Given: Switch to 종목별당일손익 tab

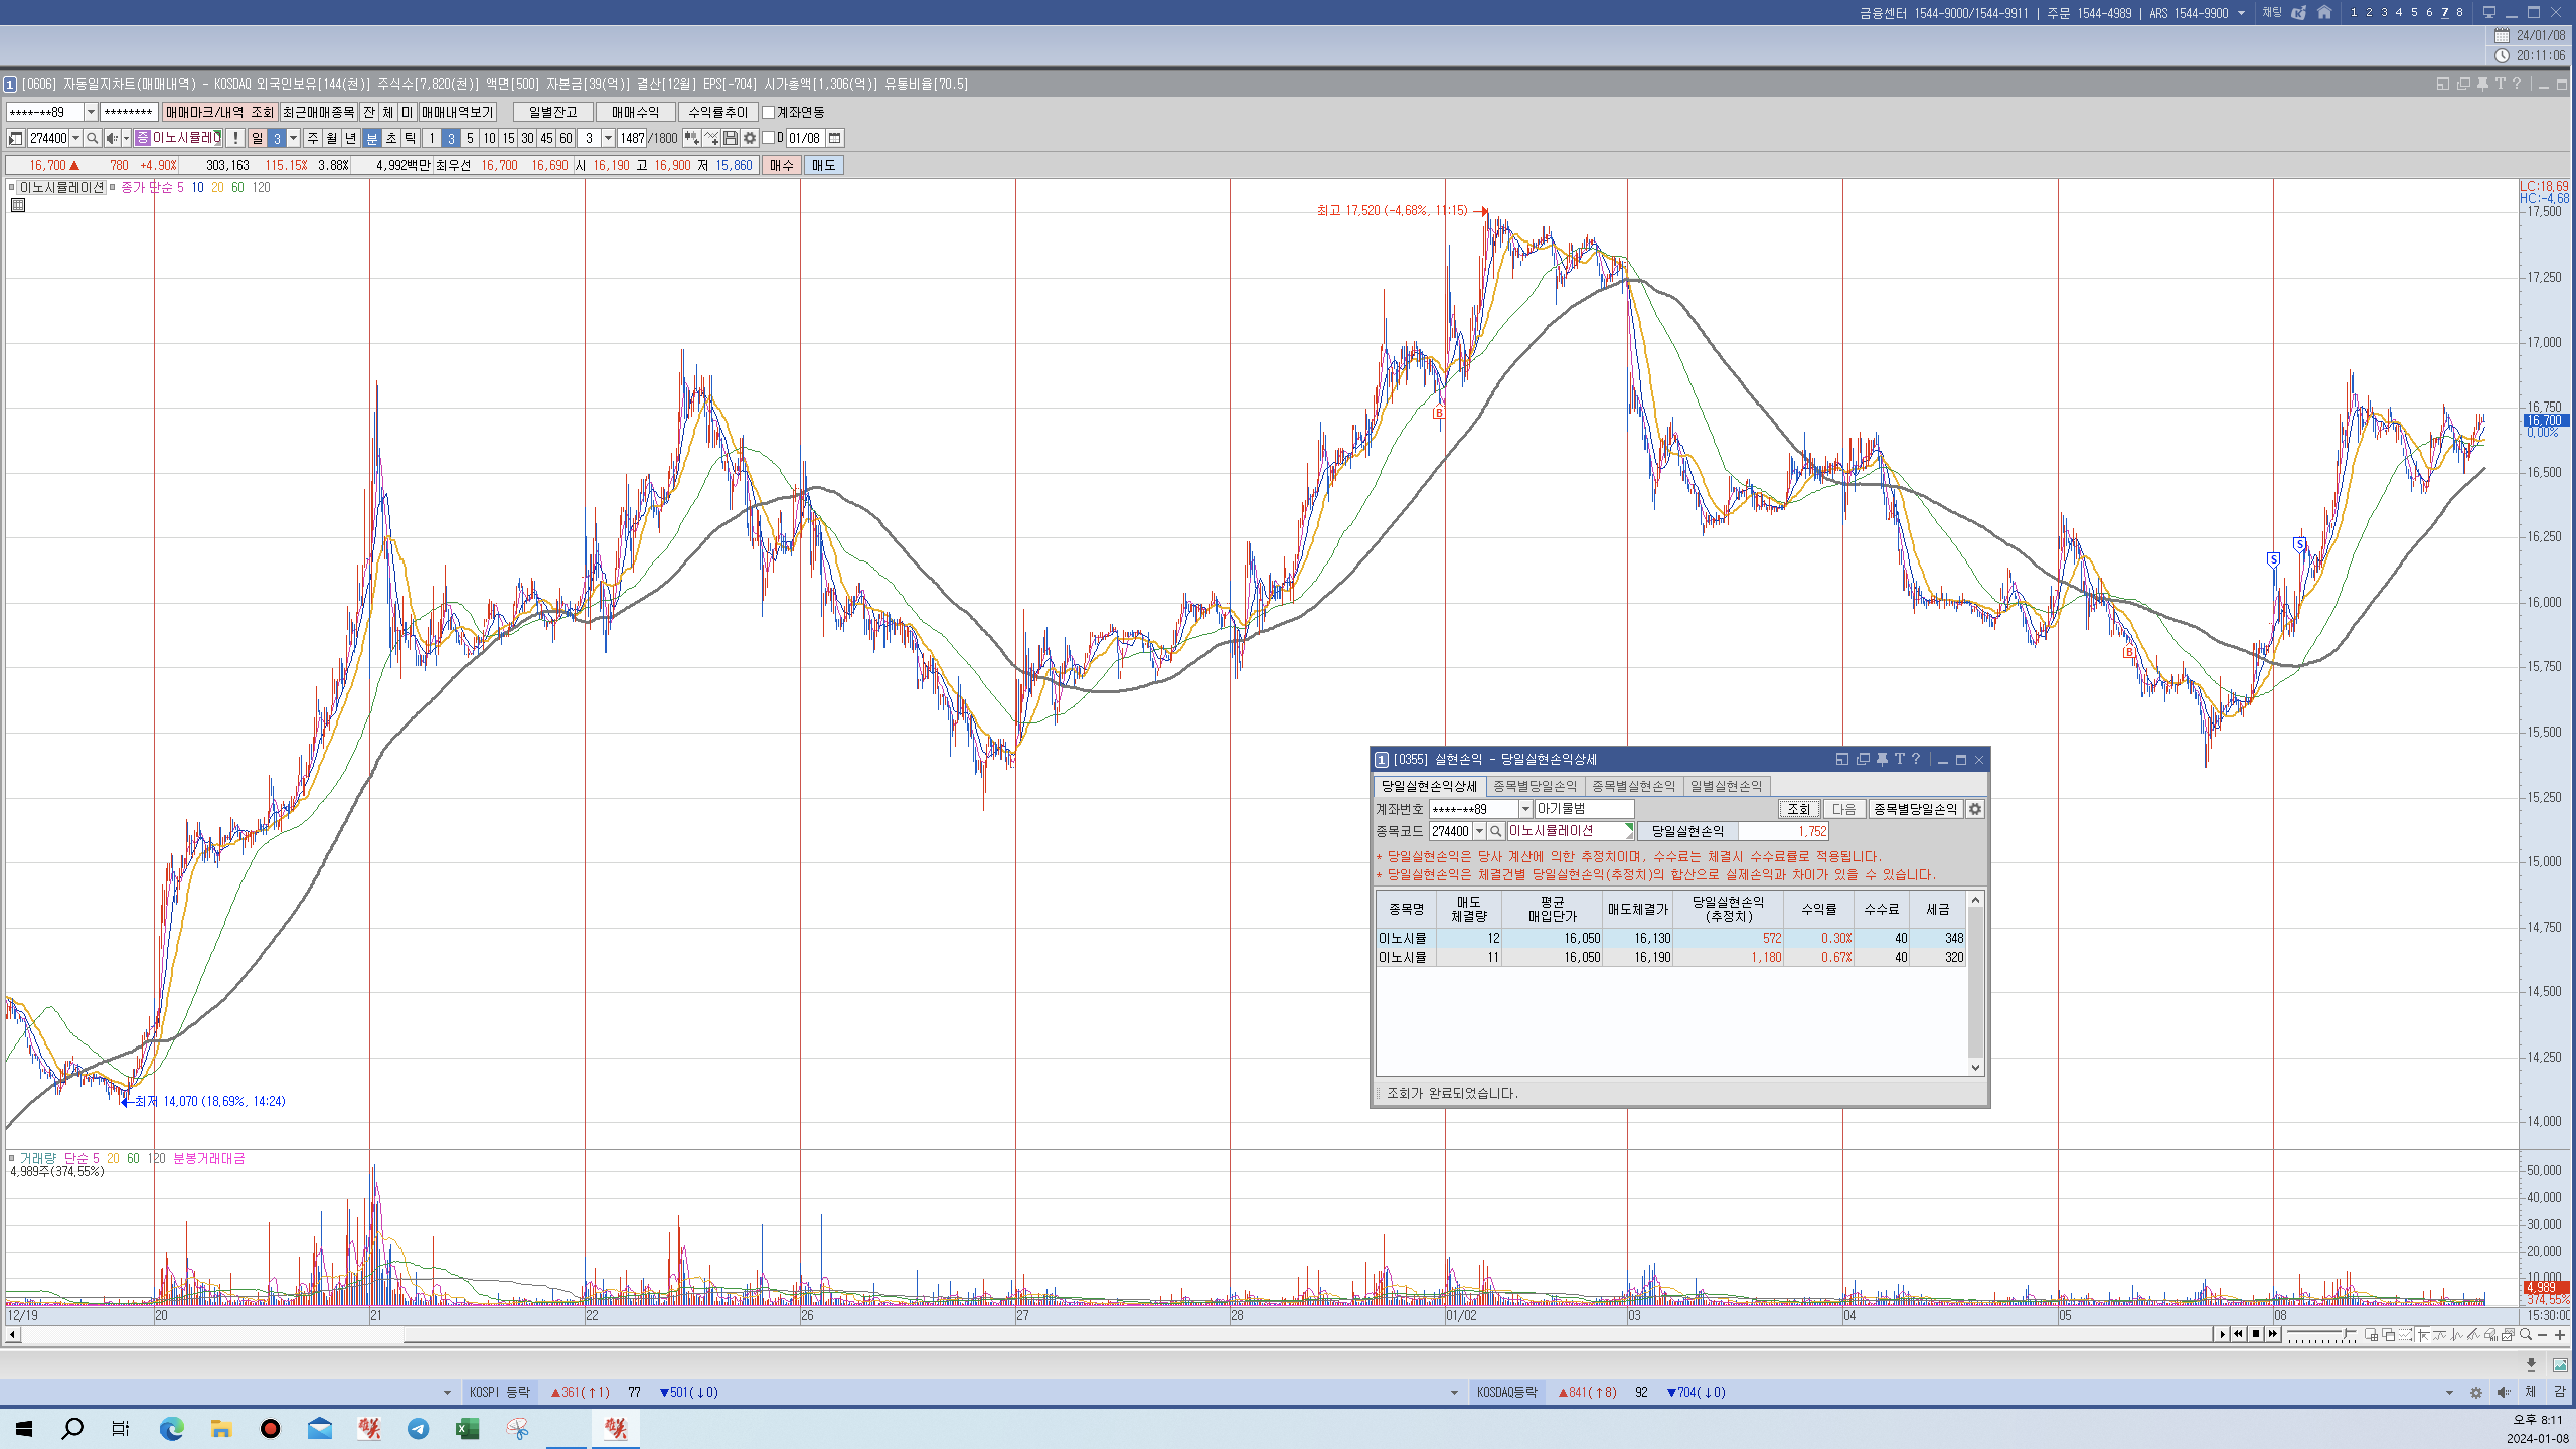Looking at the screenshot, I should [x=1535, y=786].
